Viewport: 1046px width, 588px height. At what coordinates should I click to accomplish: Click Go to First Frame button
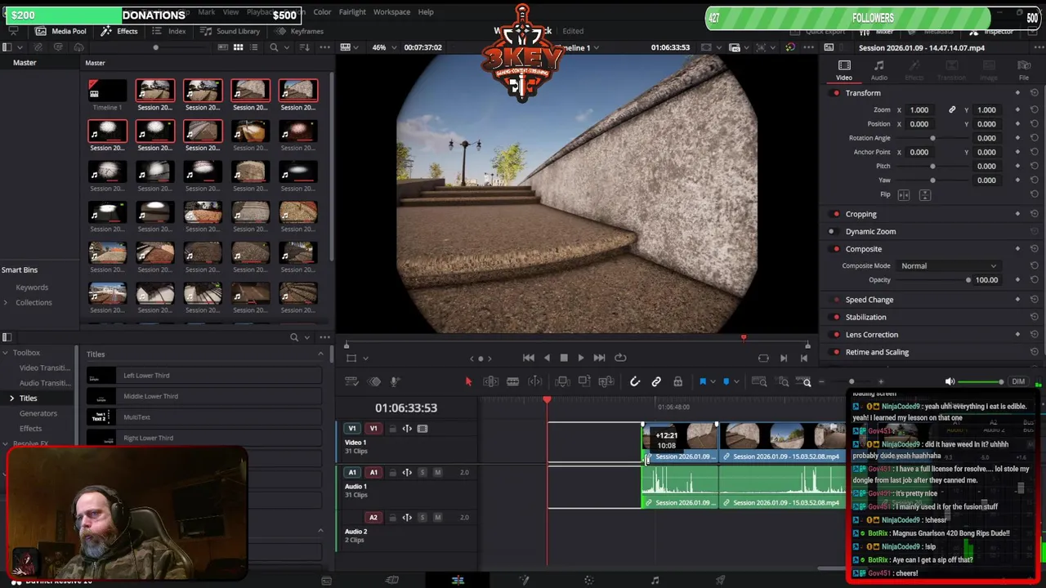click(529, 358)
